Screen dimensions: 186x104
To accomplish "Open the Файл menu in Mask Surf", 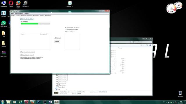I will (12, 14).
